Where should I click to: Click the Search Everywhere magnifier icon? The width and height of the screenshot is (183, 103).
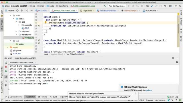pos(180,6)
